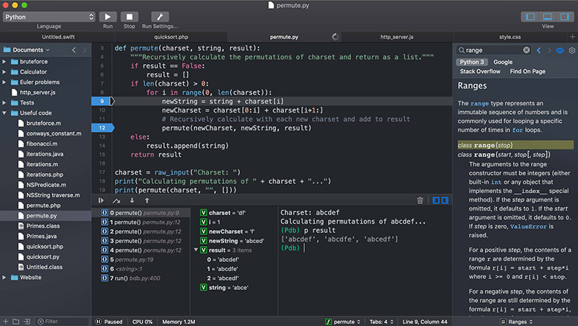Create new folder icon bottom-left

point(16,322)
